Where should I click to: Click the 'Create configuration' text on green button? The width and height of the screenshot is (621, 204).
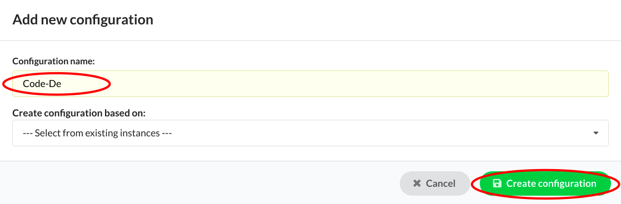[x=551, y=183]
